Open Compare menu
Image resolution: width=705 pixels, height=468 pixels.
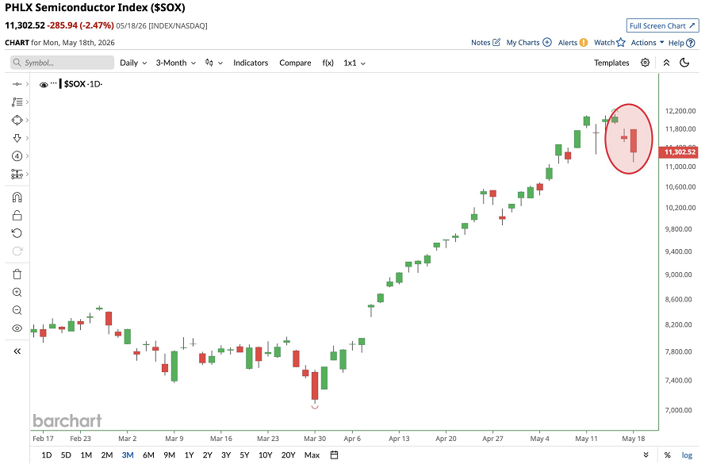(x=295, y=63)
